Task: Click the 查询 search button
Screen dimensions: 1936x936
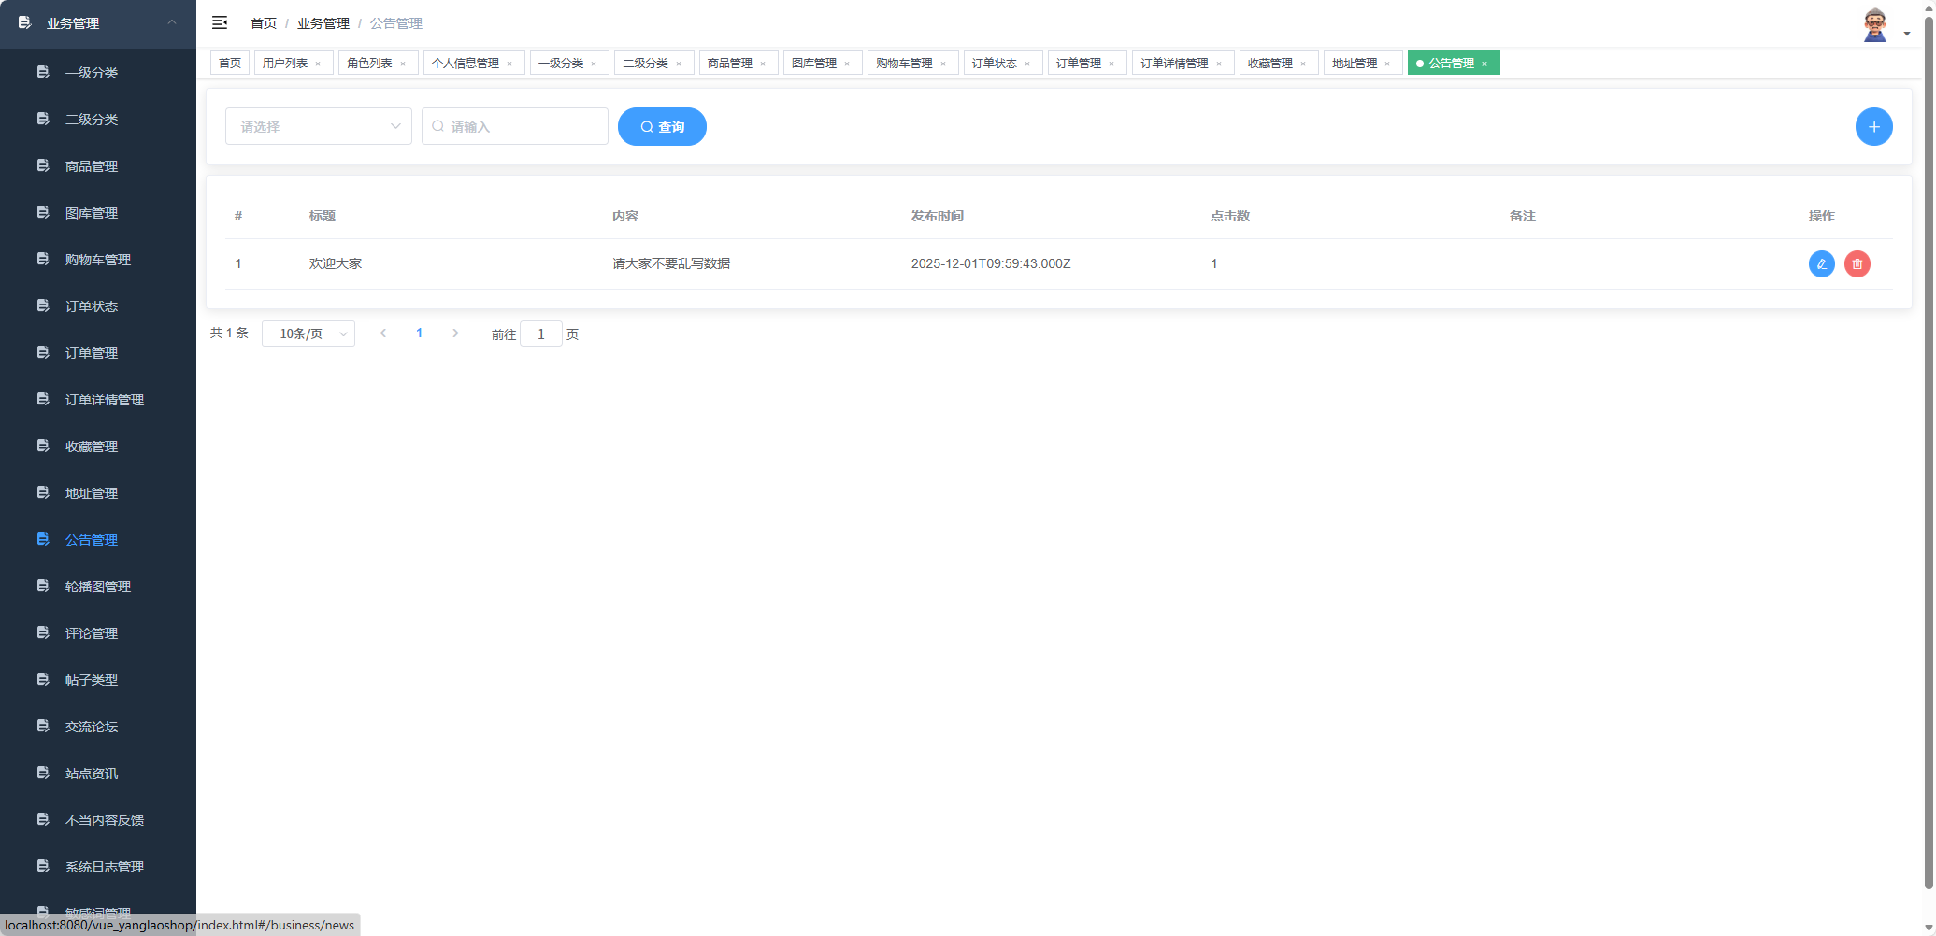Action: pos(662,127)
